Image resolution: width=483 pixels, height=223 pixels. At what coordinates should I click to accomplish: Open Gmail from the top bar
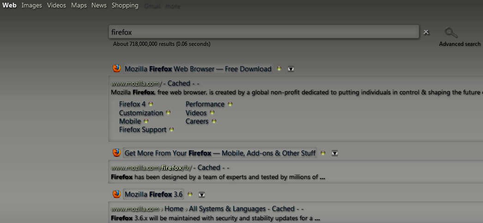[x=152, y=6]
